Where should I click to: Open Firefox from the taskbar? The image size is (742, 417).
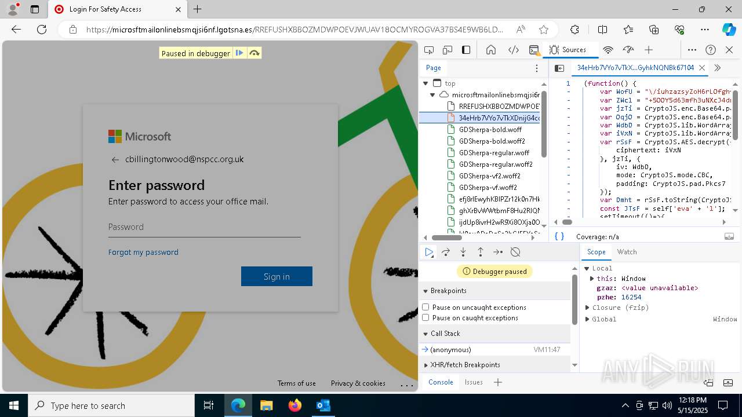coord(295,405)
